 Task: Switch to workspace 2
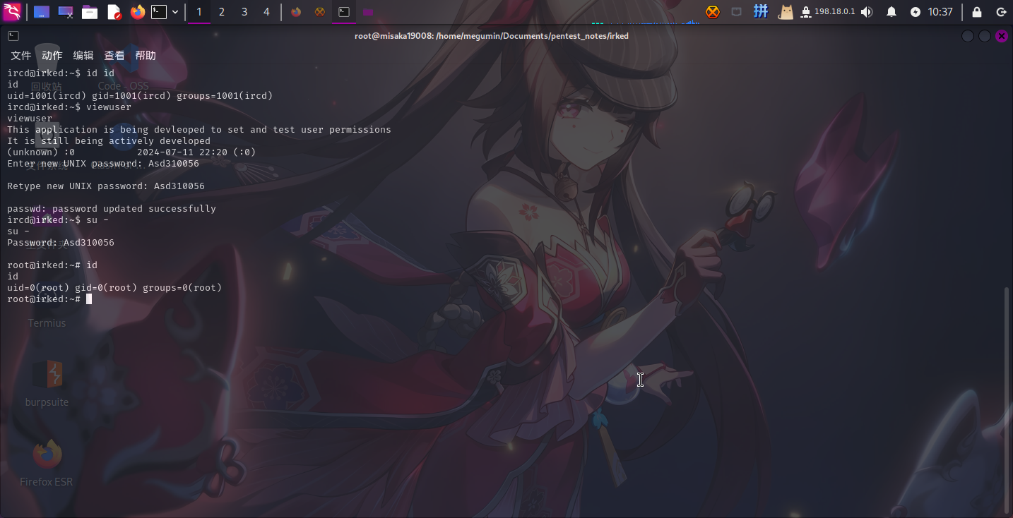(222, 12)
